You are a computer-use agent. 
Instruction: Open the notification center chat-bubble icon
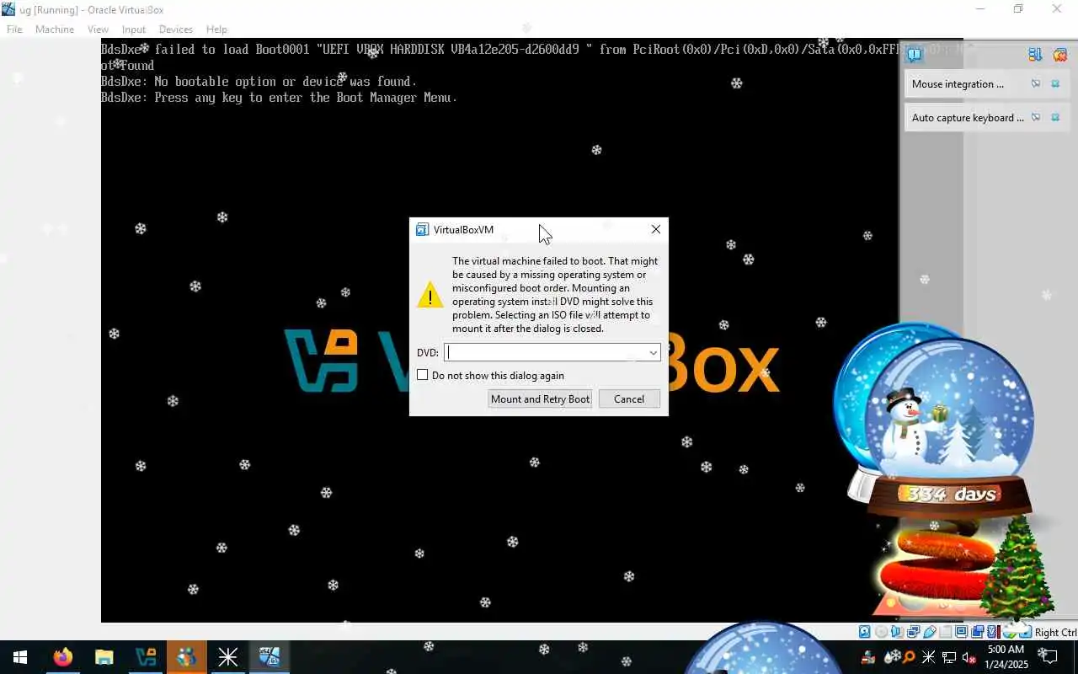click(x=915, y=55)
